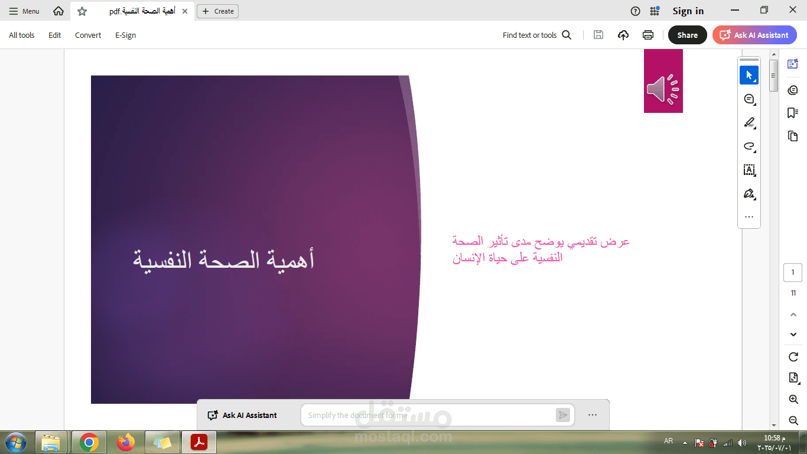Screen dimensions: 807x454
Task: Open Google Chrome from the taskbar
Action: click(89, 442)
